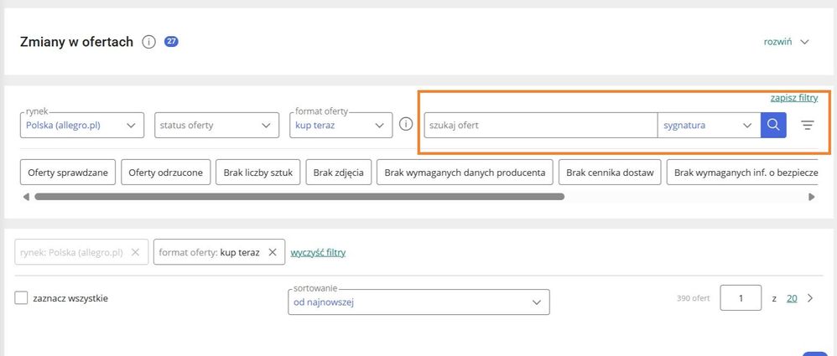837x356 pixels.
Task: Remove the 'format oferty: kup teraz' filter chip
Action: point(272,252)
